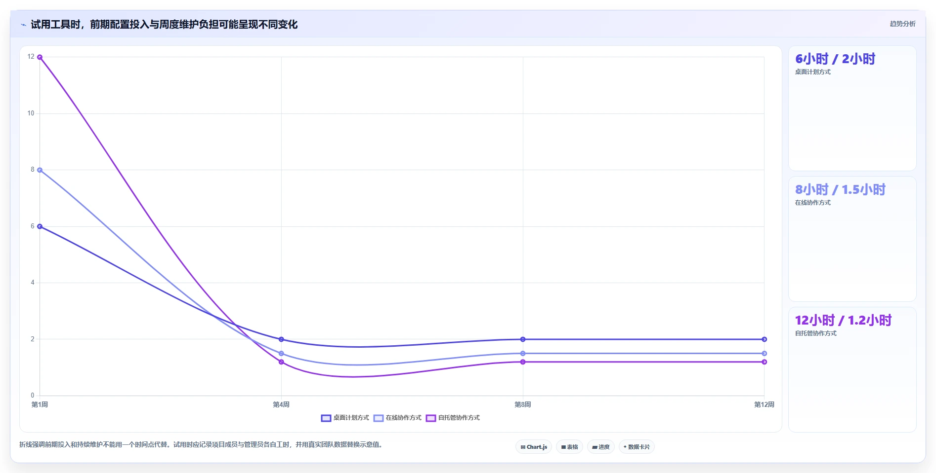Click the 第4周 axis label
Viewport: 936px width, 473px height.
281,404
